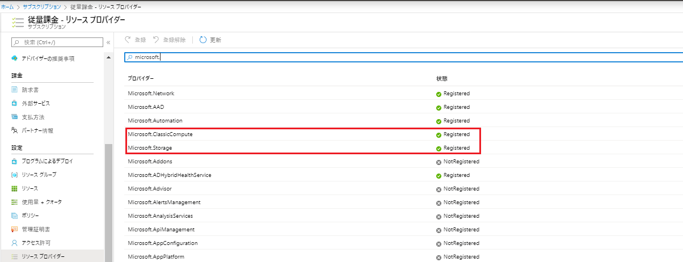Click the リソース プロバイダー list icon
Viewport: 683px width, 262px height.
click(x=15, y=256)
